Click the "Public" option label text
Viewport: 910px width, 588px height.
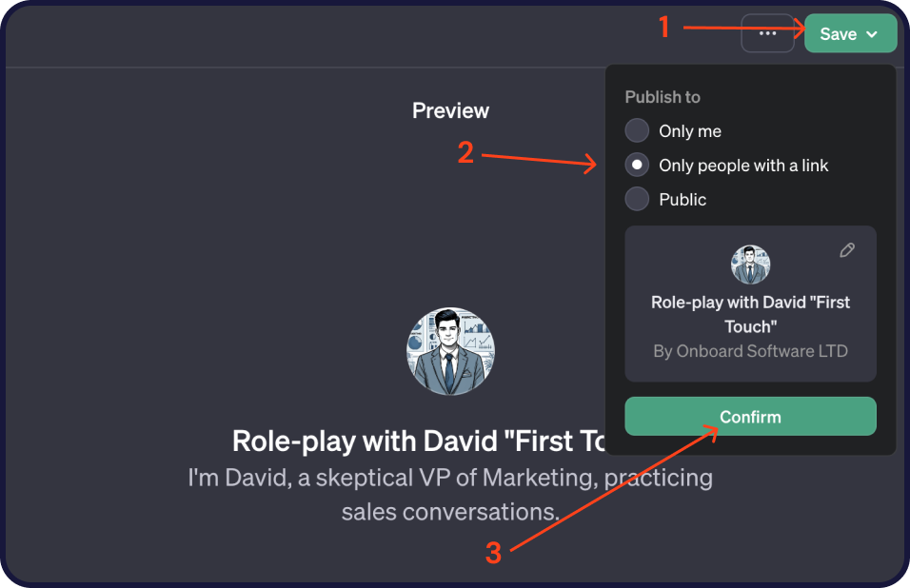(x=682, y=200)
